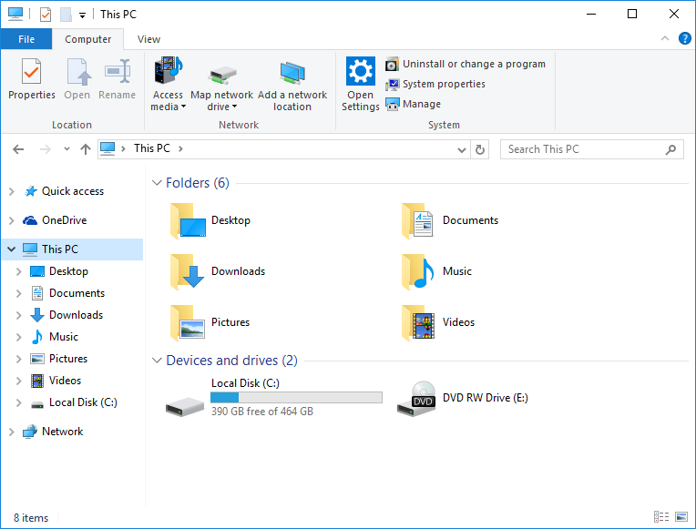Collapse the ribbon with the chevron

pos(666,39)
